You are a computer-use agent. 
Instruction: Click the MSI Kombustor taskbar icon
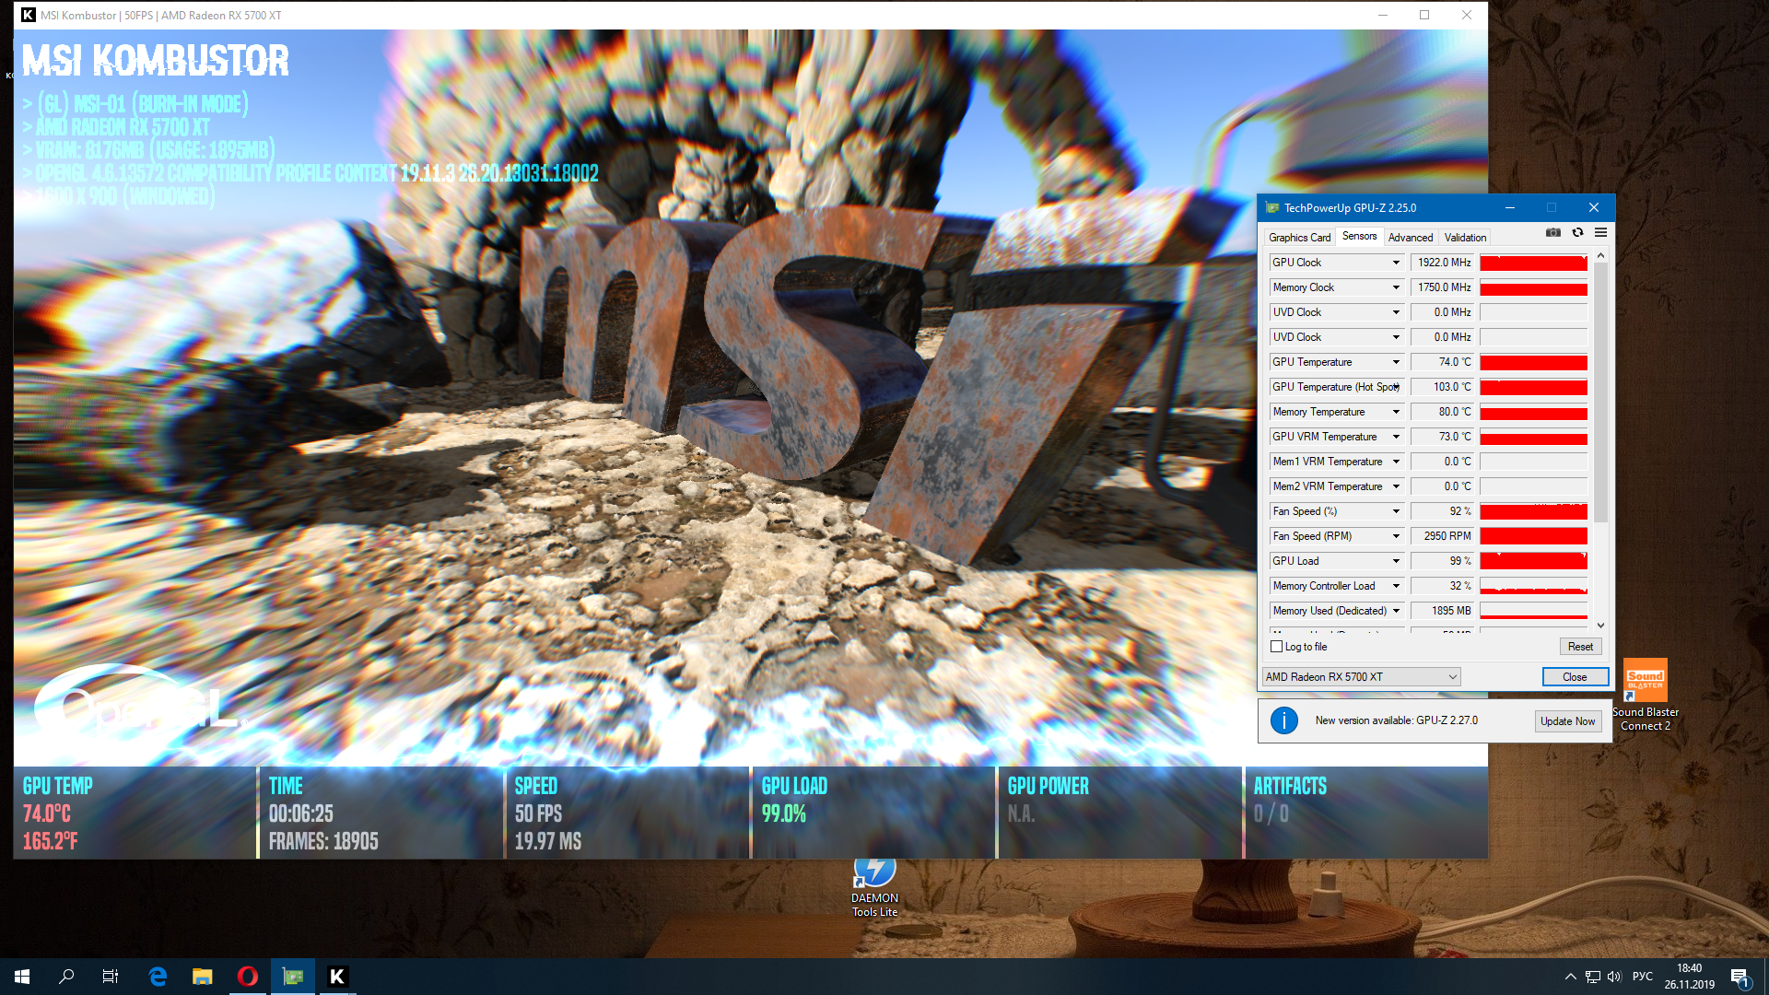[x=337, y=977]
